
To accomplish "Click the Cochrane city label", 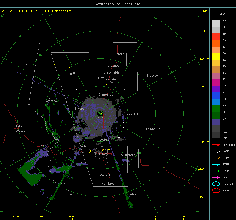I will [x=86, y=146].
